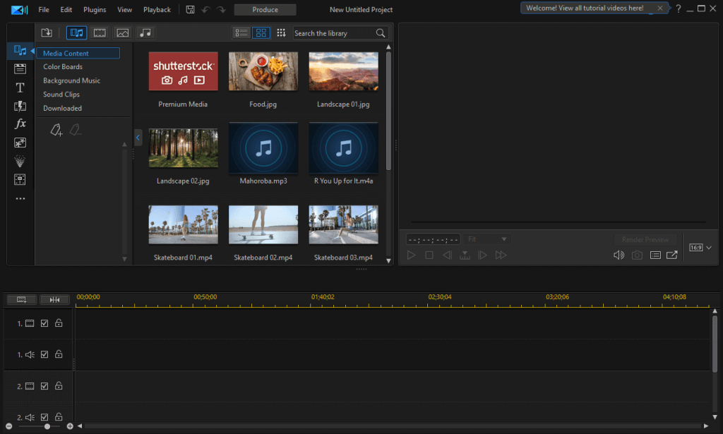Expand the Fit zoom dropdown

[x=487, y=239]
